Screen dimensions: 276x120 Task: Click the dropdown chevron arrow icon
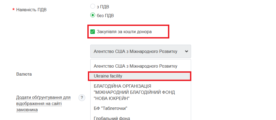[187, 51]
